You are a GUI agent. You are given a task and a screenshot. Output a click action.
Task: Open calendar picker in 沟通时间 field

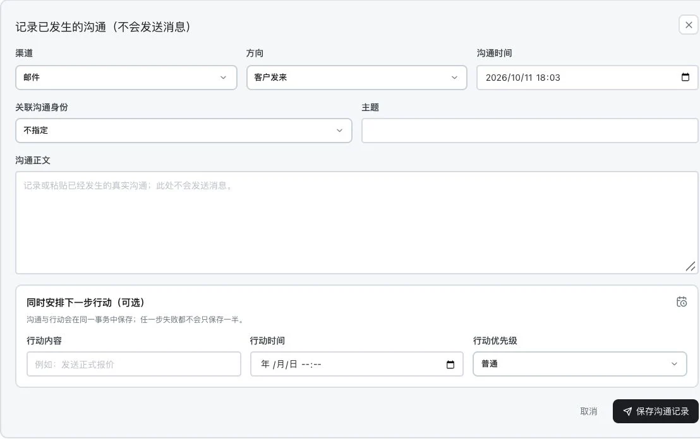(685, 77)
